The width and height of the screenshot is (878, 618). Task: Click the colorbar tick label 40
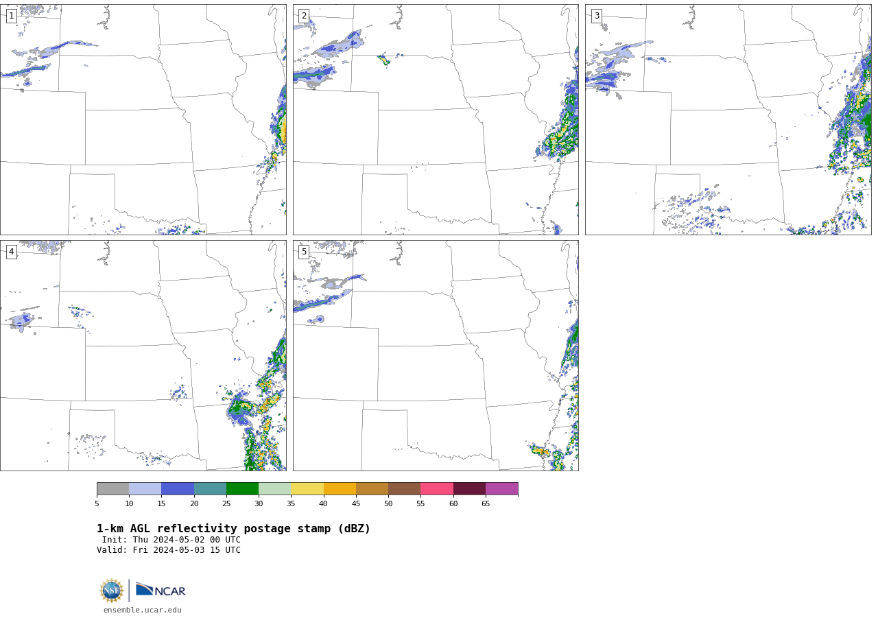[324, 504]
